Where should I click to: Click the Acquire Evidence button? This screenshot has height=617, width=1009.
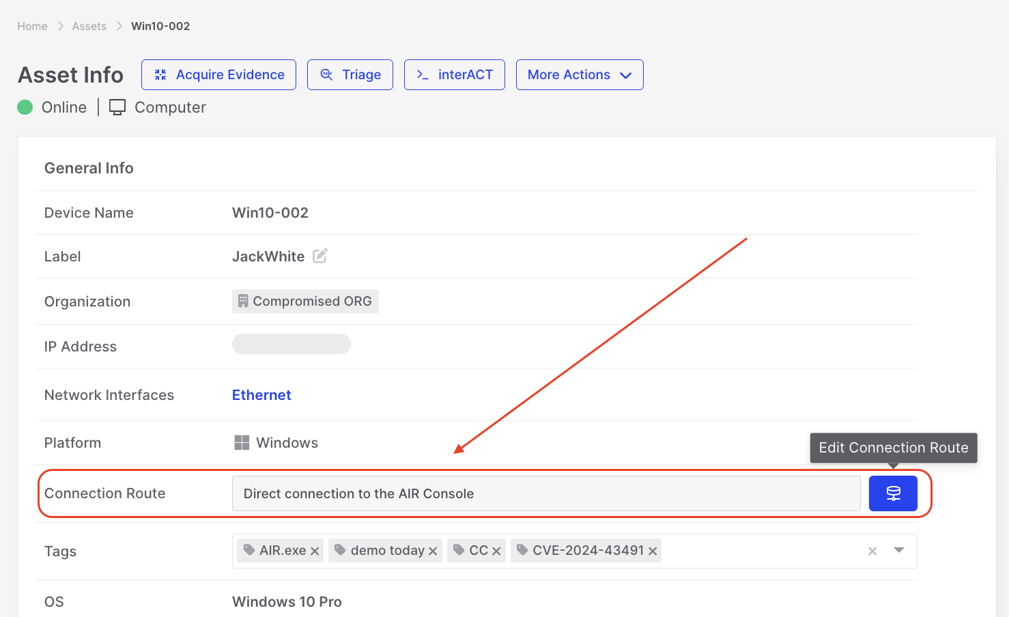point(218,74)
